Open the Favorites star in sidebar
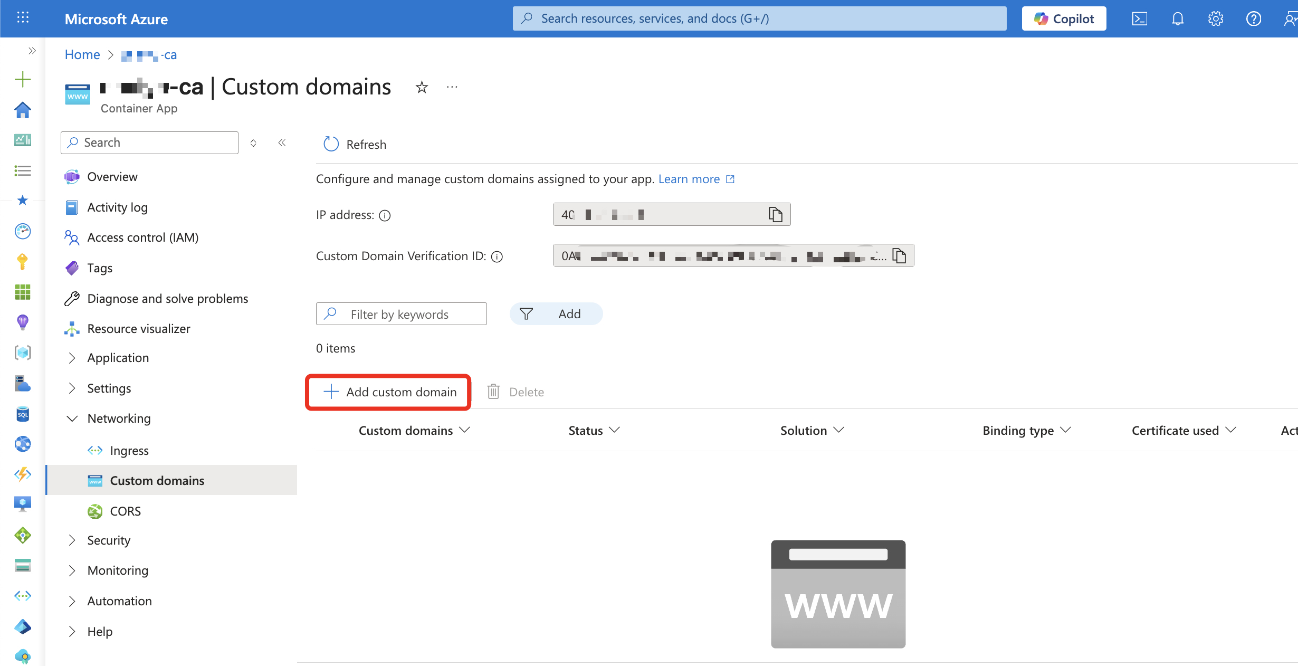Viewport: 1298px width, 666px height. pos(23,200)
